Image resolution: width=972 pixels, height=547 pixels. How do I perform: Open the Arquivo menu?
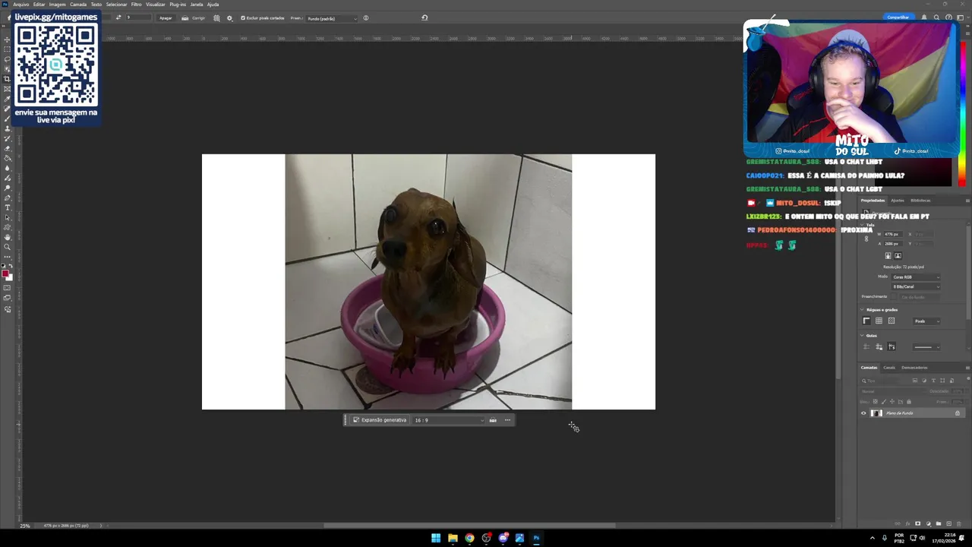coord(21,5)
